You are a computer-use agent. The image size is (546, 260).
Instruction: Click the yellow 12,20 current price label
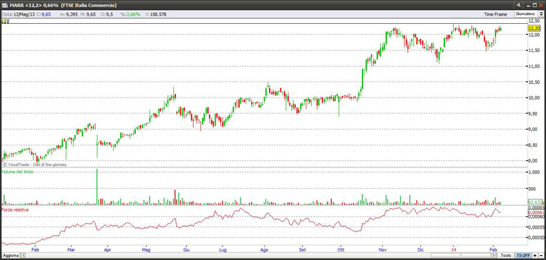pyautogui.click(x=534, y=29)
